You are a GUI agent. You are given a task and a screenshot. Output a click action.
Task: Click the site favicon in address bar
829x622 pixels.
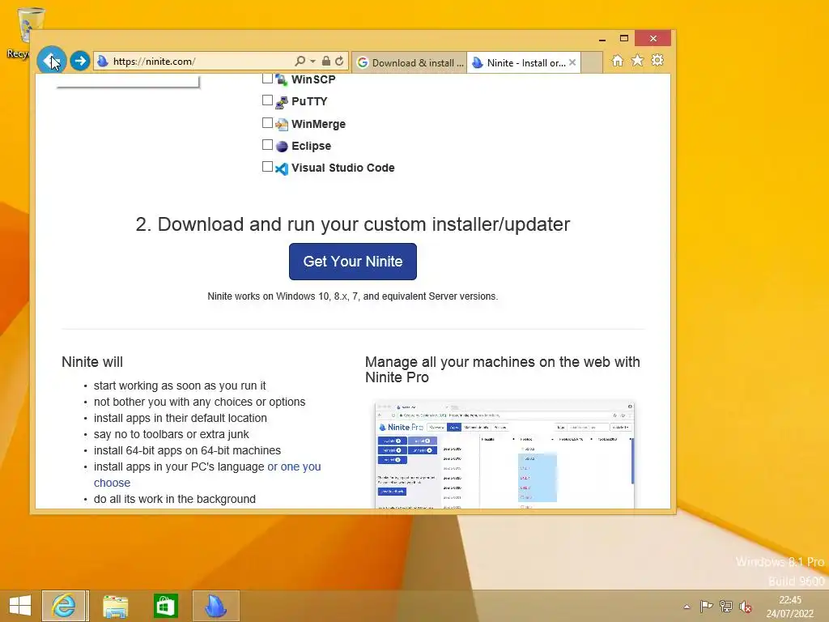[103, 62]
